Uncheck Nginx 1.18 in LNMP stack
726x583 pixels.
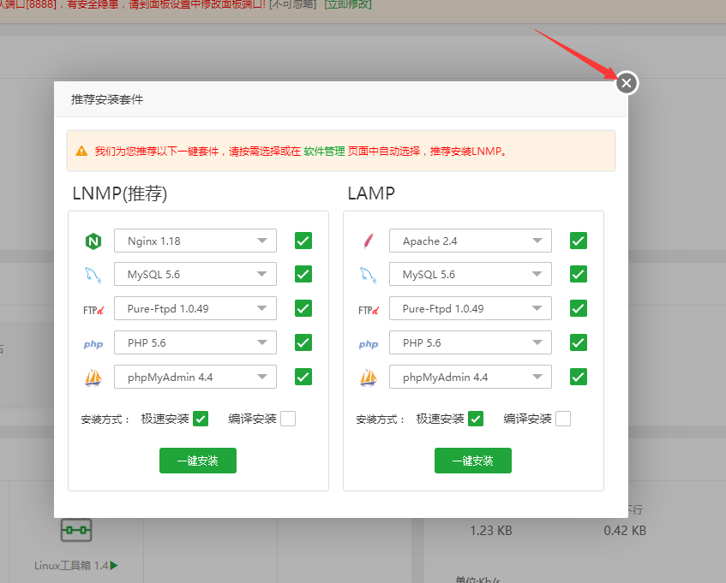[303, 241]
